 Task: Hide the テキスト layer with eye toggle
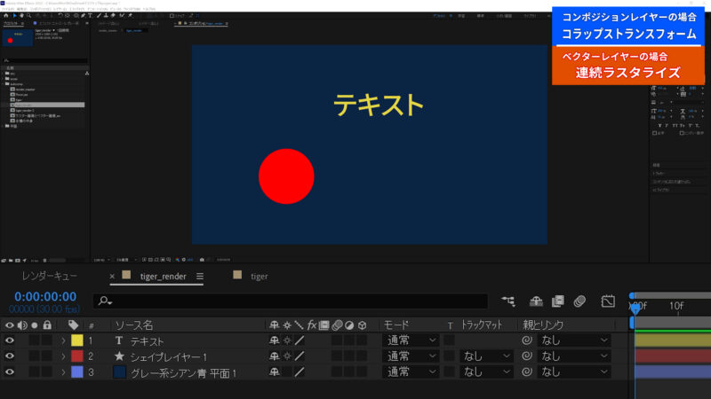pyautogui.click(x=10, y=340)
